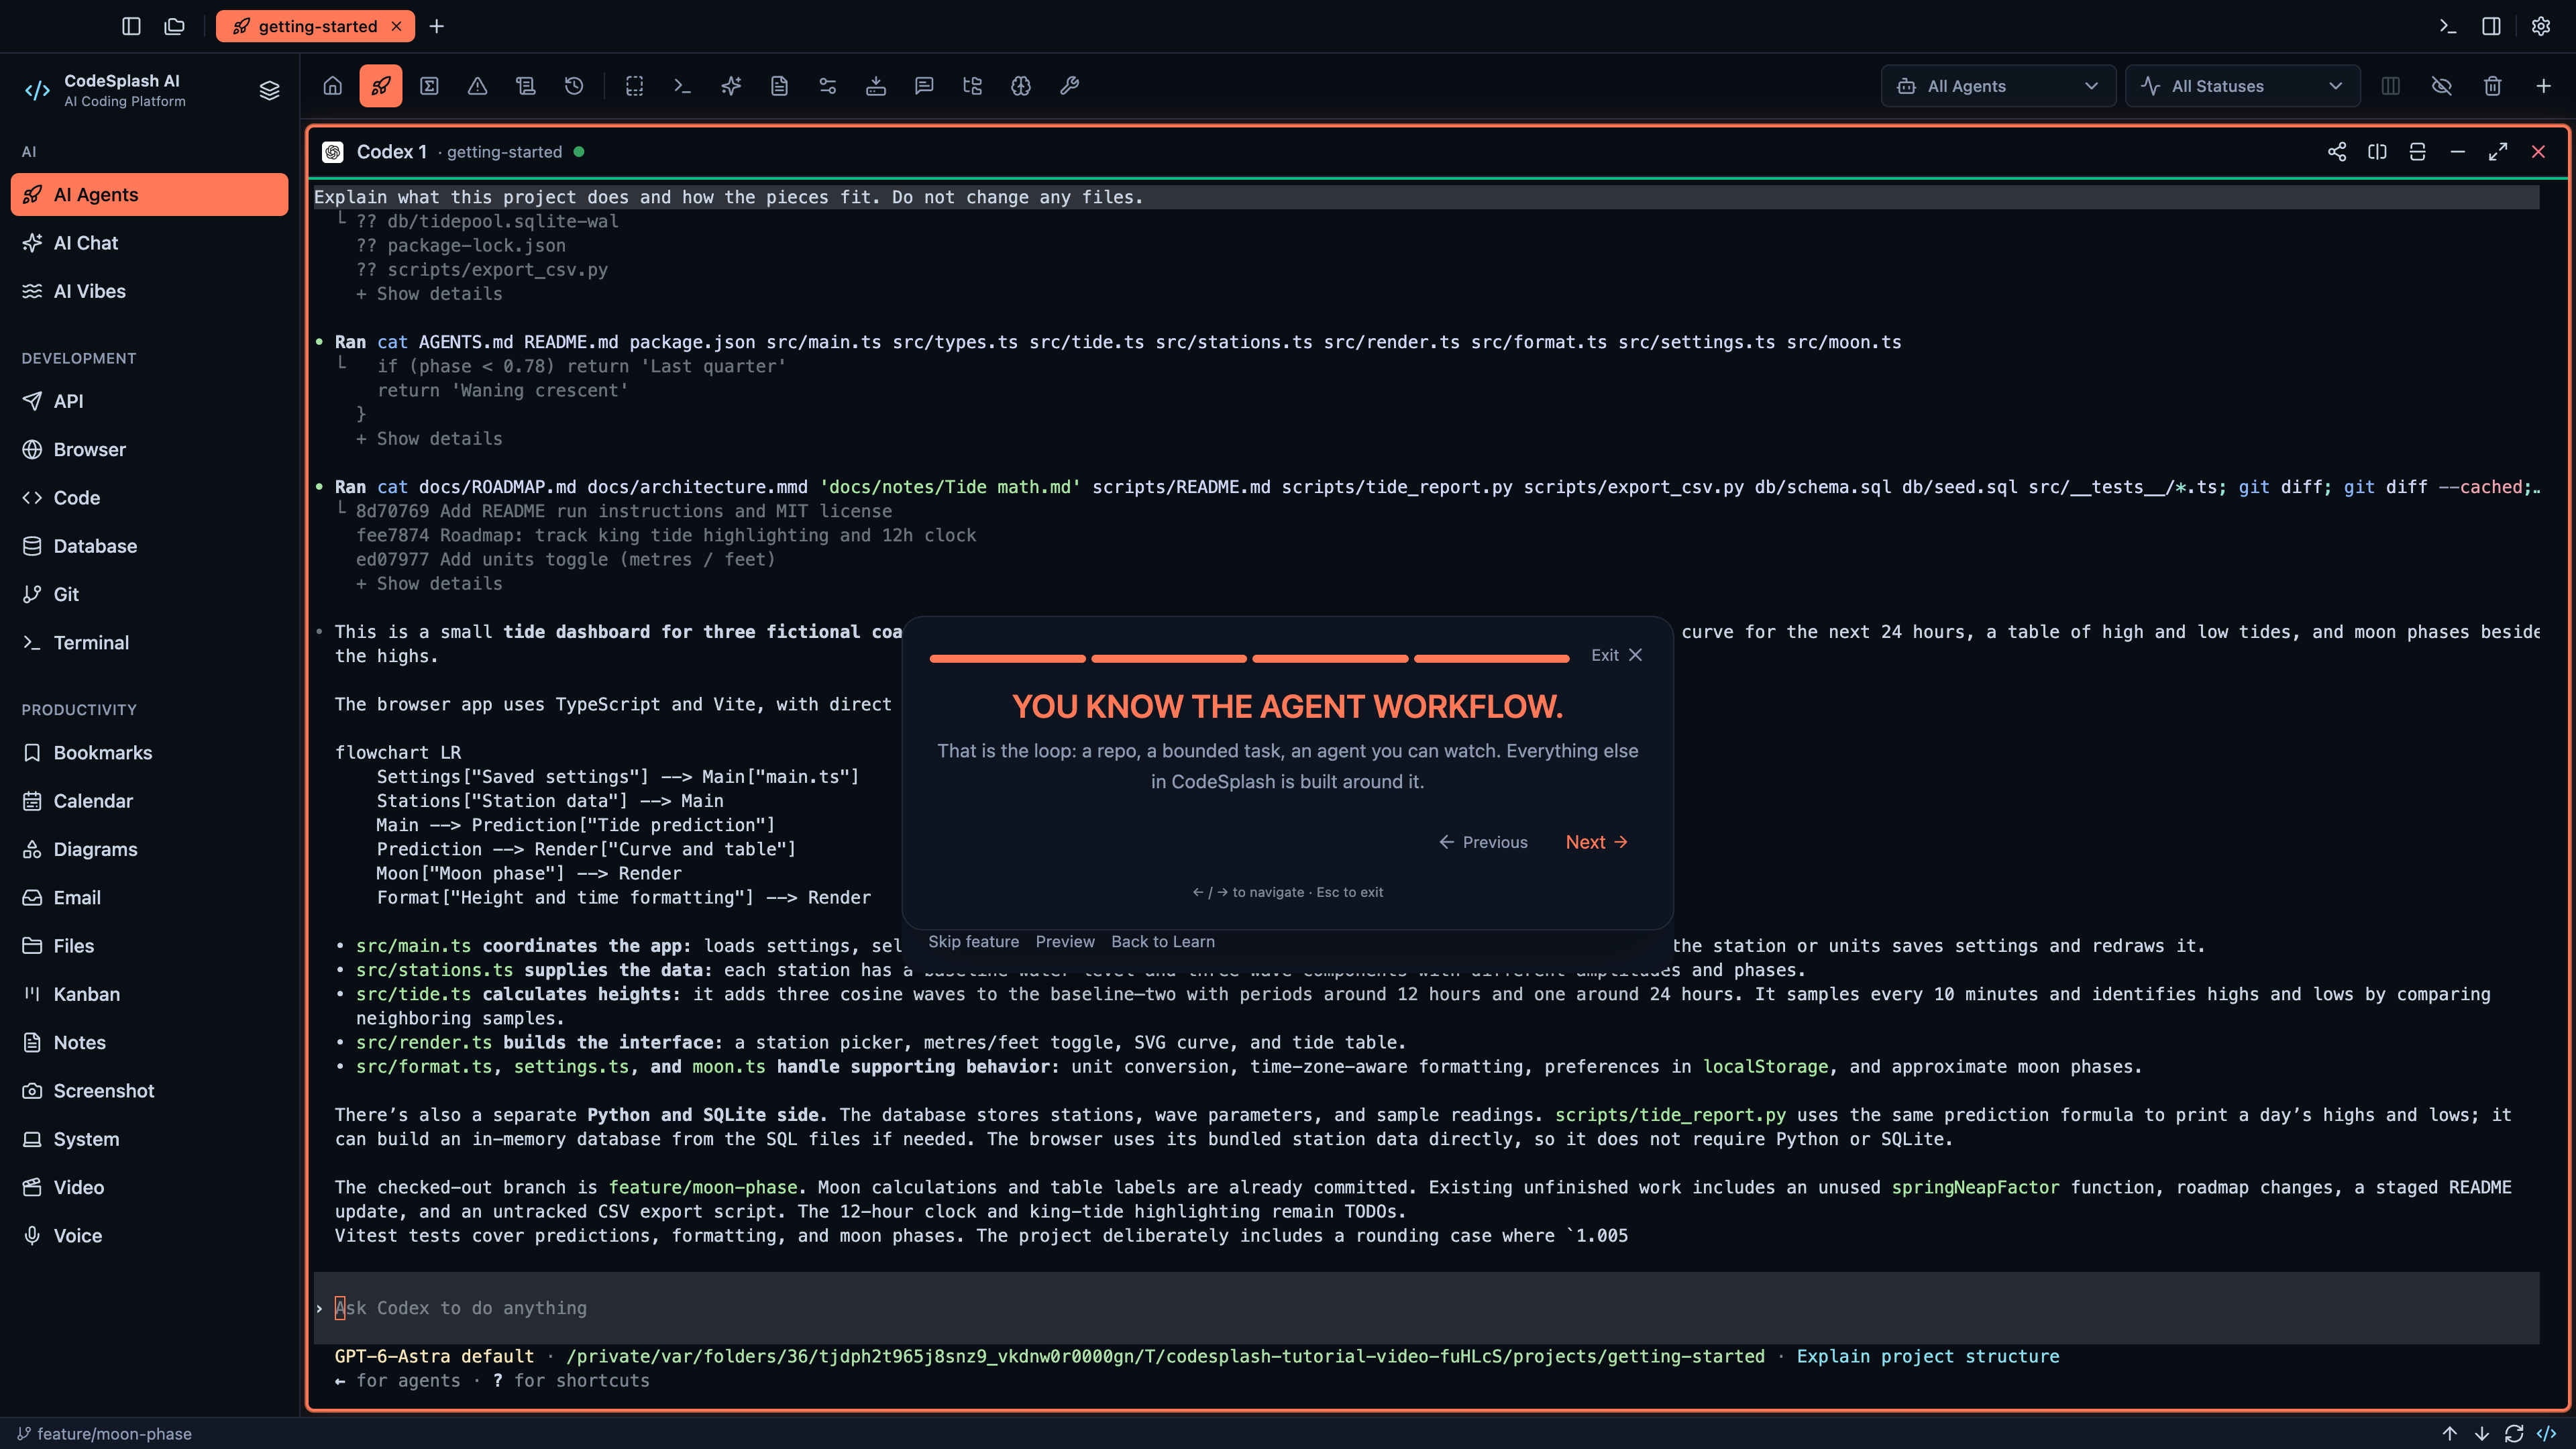The height and width of the screenshot is (1449, 2576).
Task: Open the history clock toolbar icon
Action: 574,86
